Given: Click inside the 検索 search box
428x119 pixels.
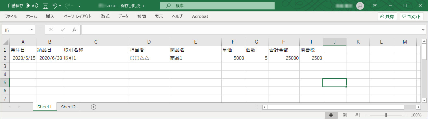Looking at the screenshot, I should point(217,6).
